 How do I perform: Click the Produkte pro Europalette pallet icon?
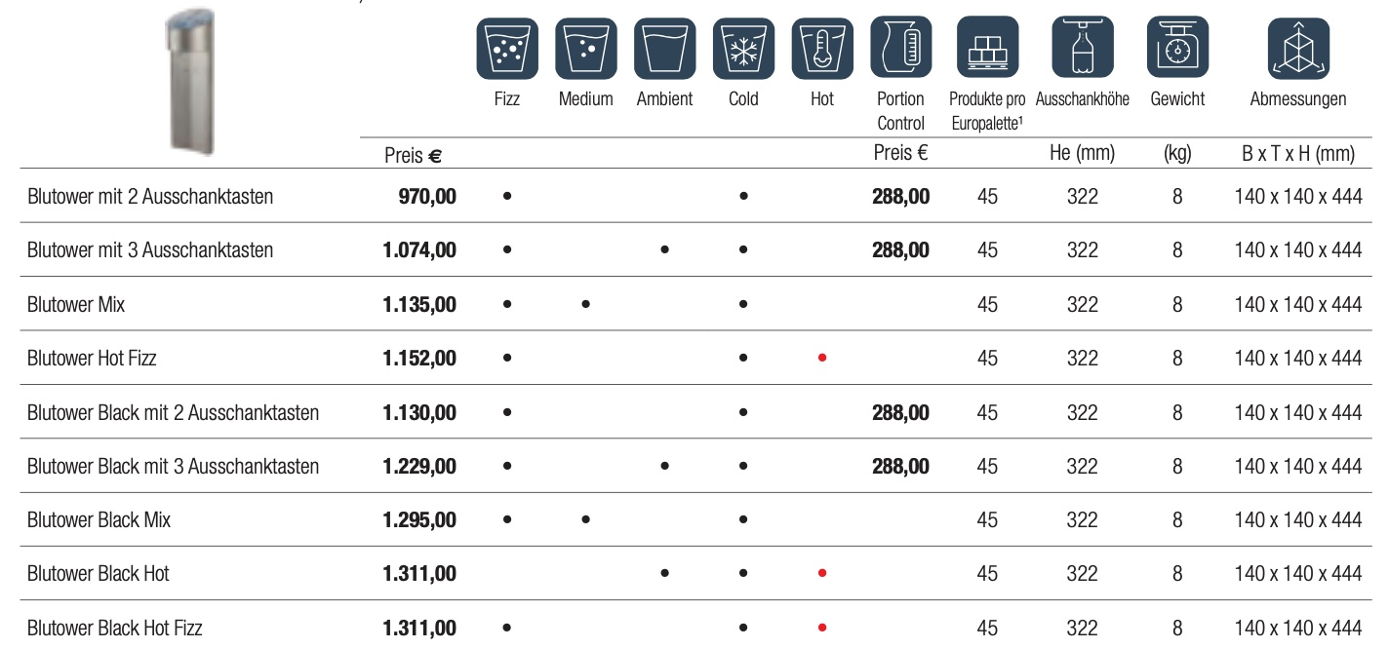pyautogui.click(x=987, y=49)
